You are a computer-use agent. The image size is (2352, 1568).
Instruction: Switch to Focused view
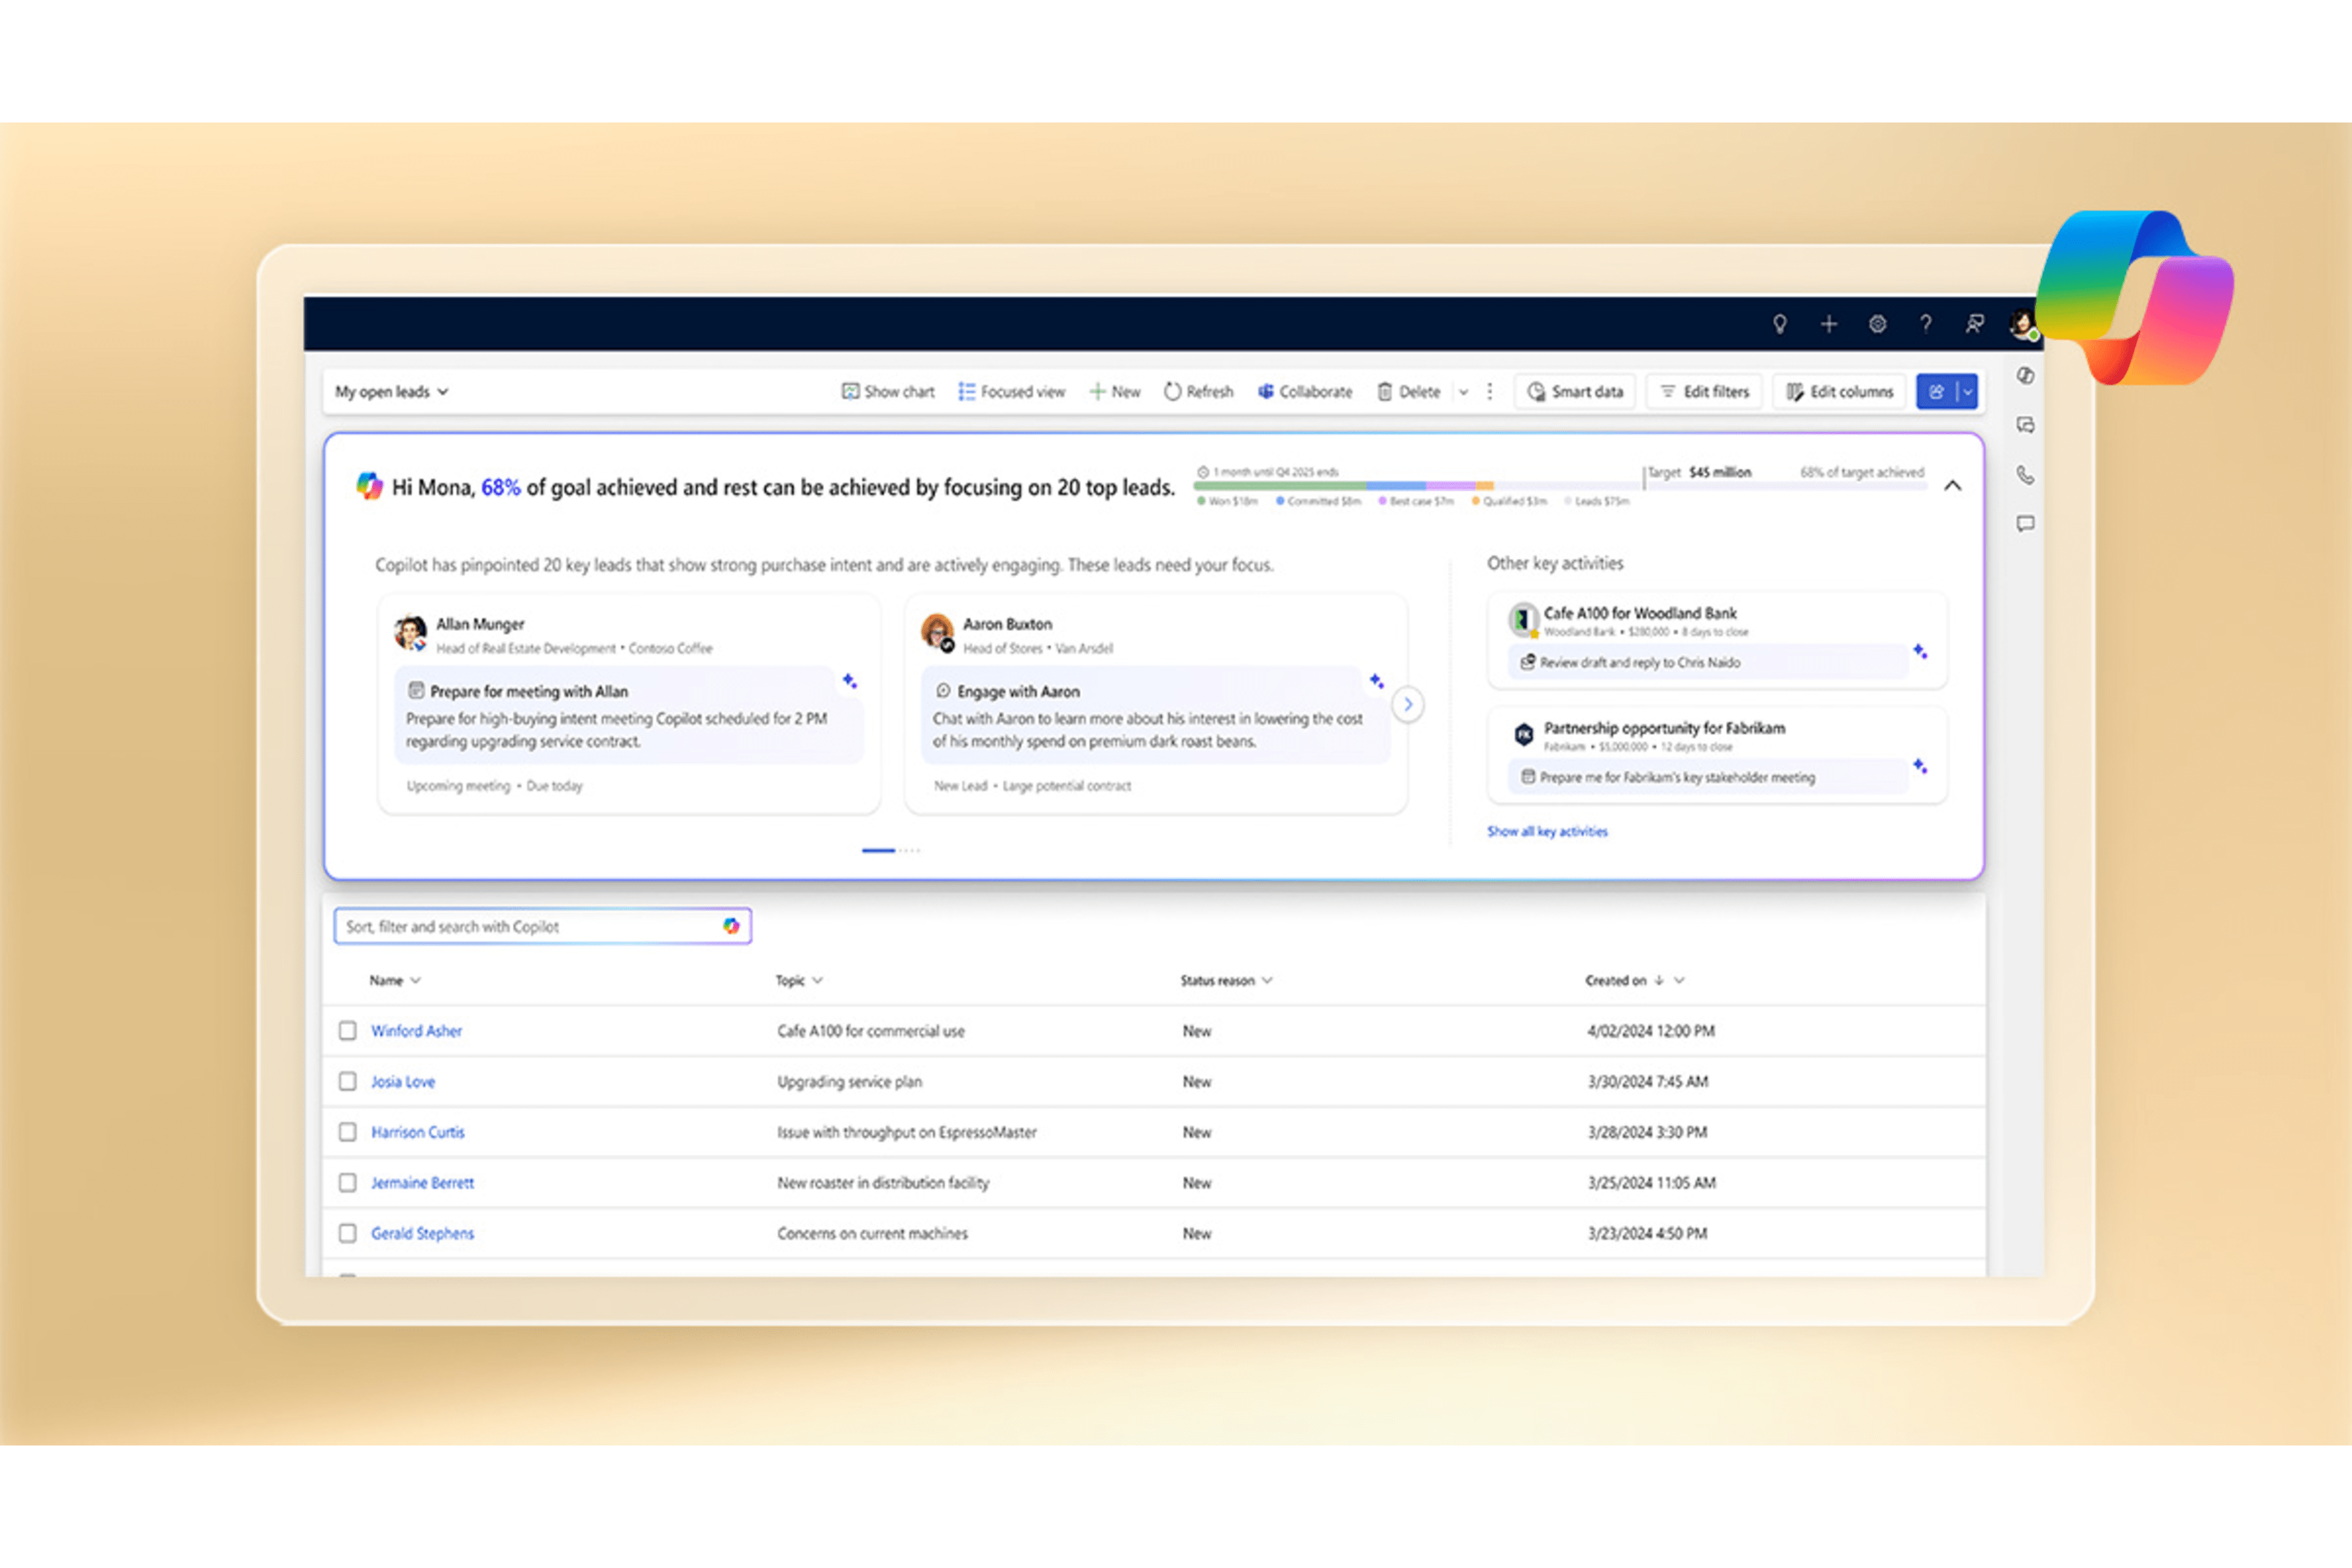click(x=1011, y=392)
